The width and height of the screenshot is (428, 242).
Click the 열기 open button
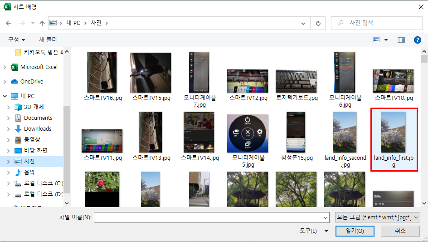coord(355,231)
